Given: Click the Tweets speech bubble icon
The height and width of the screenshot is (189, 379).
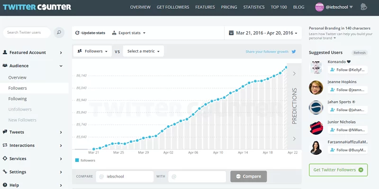Looking at the screenshot, I should (5, 132).
